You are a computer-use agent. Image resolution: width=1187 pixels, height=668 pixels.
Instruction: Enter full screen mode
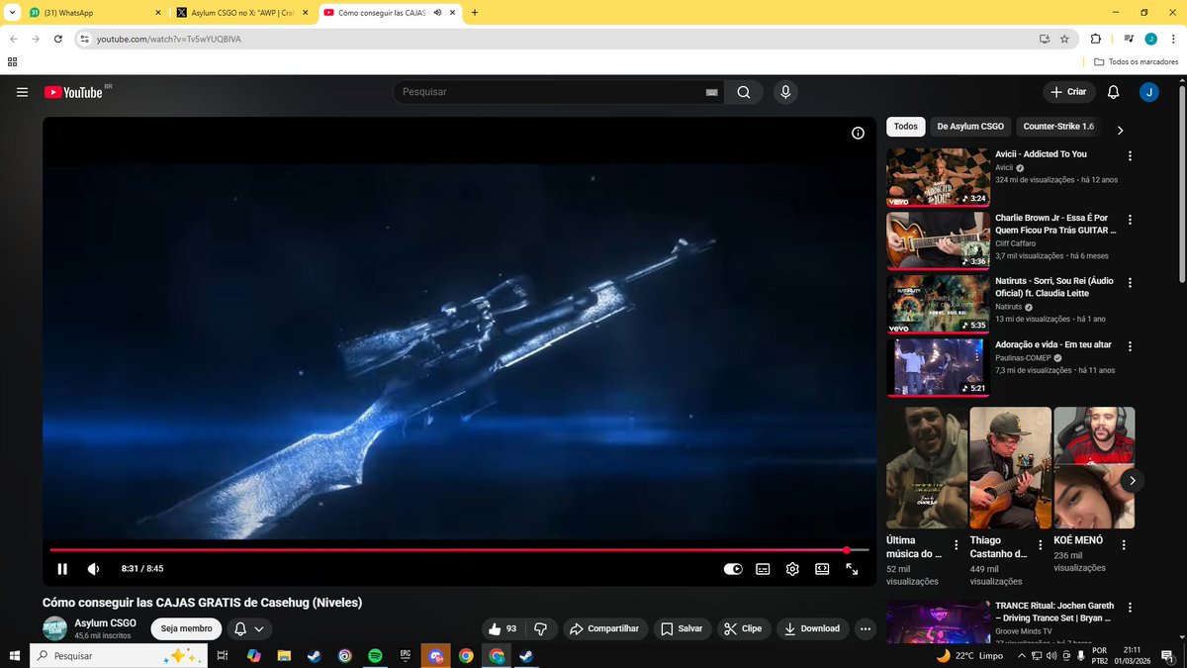[852, 569]
